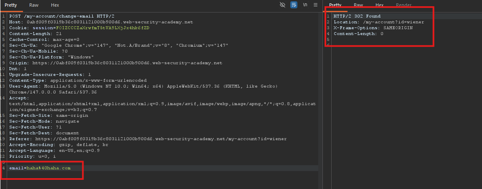
Task: Toggle the word wrap icon in request editor
Action: (x=294, y=5)
